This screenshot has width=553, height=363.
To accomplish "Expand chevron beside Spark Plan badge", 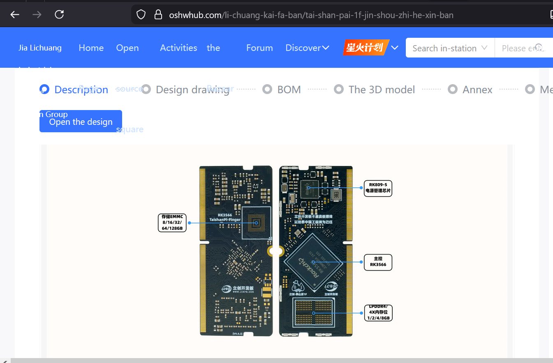I will 395,48.
